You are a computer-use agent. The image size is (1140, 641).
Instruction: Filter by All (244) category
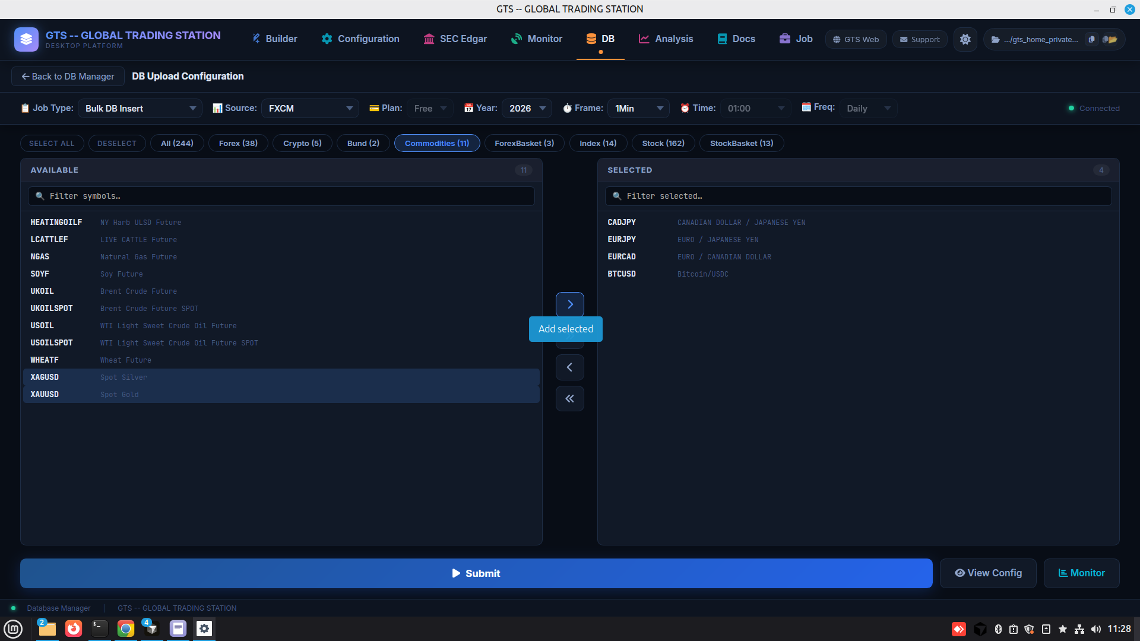[x=177, y=143]
